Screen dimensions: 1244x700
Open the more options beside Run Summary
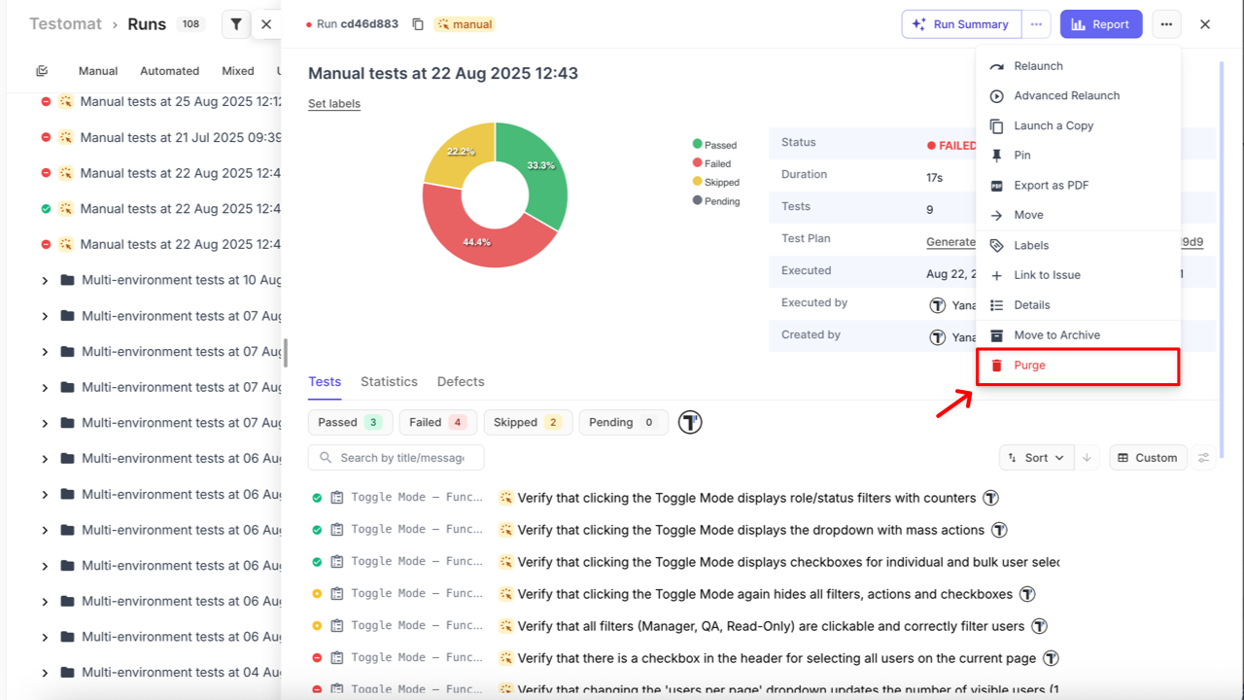tap(1037, 24)
